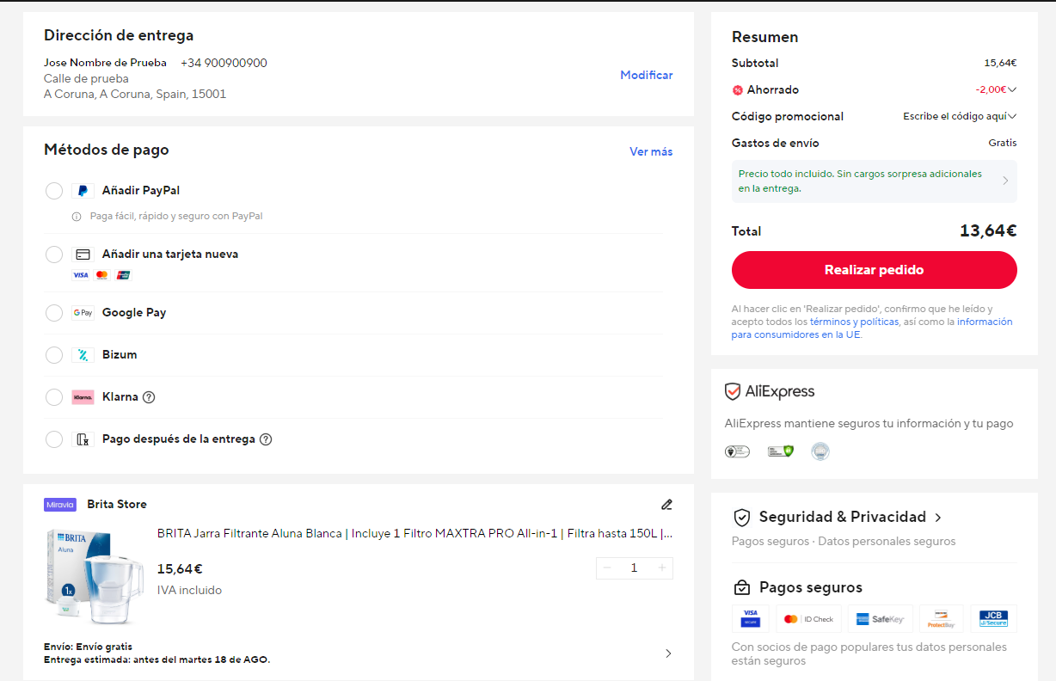
Task: Click the credit card icon next to new card
Action: click(83, 255)
